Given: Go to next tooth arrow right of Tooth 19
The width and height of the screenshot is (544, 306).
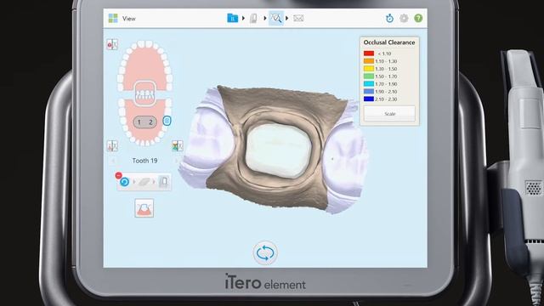Looking at the screenshot, I should tap(176, 161).
